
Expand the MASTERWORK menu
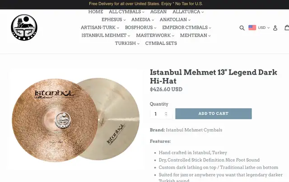pyautogui.click(x=155, y=35)
